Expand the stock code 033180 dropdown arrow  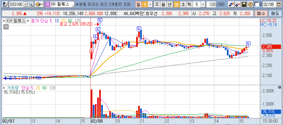pos(25,4)
